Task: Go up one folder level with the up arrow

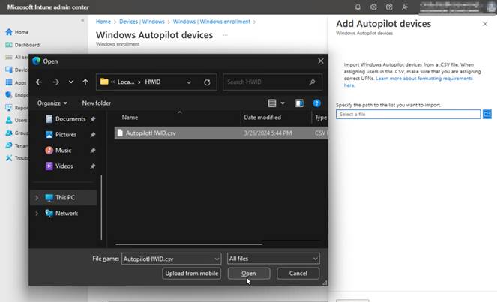Action: (85, 82)
